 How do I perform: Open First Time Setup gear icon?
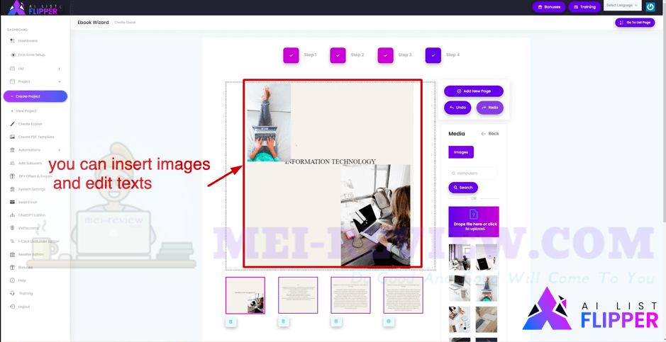(13, 55)
